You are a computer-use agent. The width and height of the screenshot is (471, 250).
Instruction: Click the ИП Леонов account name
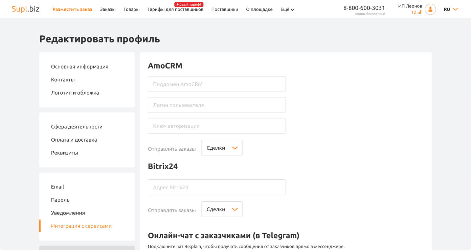coord(410,6)
